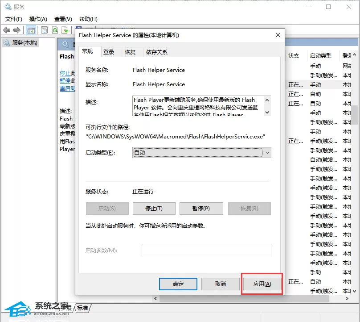
Task: Click description box scroll up arrow
Action: pyautogui.click(x=267, y=100)
